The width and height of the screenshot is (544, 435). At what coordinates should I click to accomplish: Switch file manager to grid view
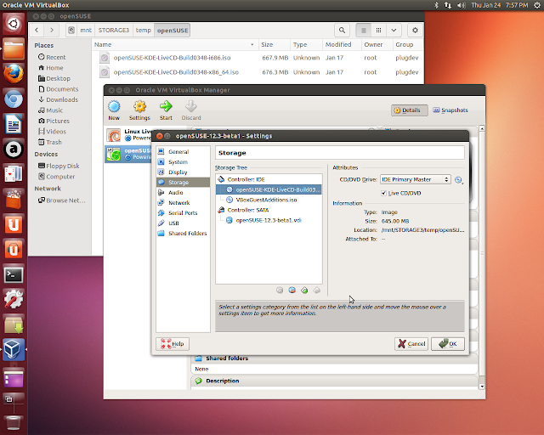(x=378, y=31)
